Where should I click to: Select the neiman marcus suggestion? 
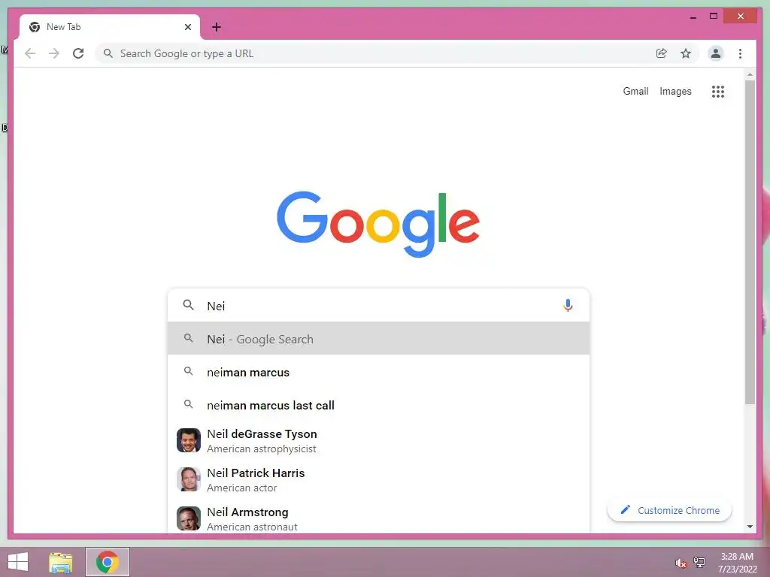point(378,372)
